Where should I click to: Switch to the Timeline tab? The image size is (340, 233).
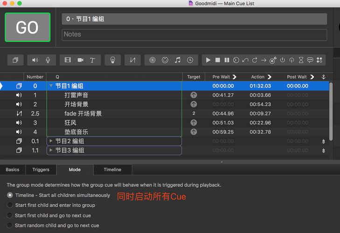click(112, 170)
